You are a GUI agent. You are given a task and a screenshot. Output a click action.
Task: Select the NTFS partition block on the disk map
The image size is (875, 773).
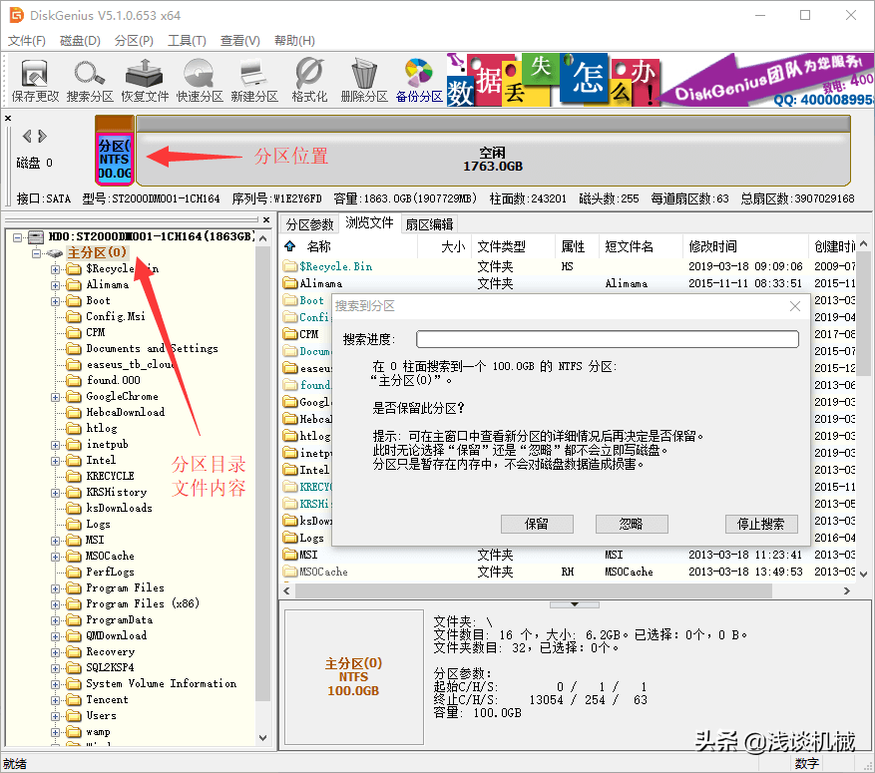[115, 159]
